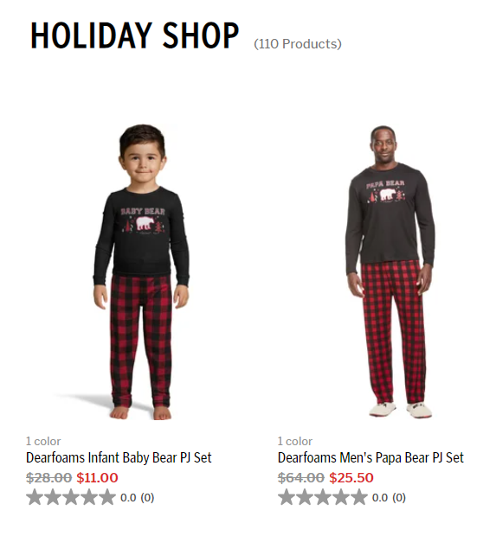Select third rating star under Papa Bear set
496x536 pixels.
coord(323,497)
